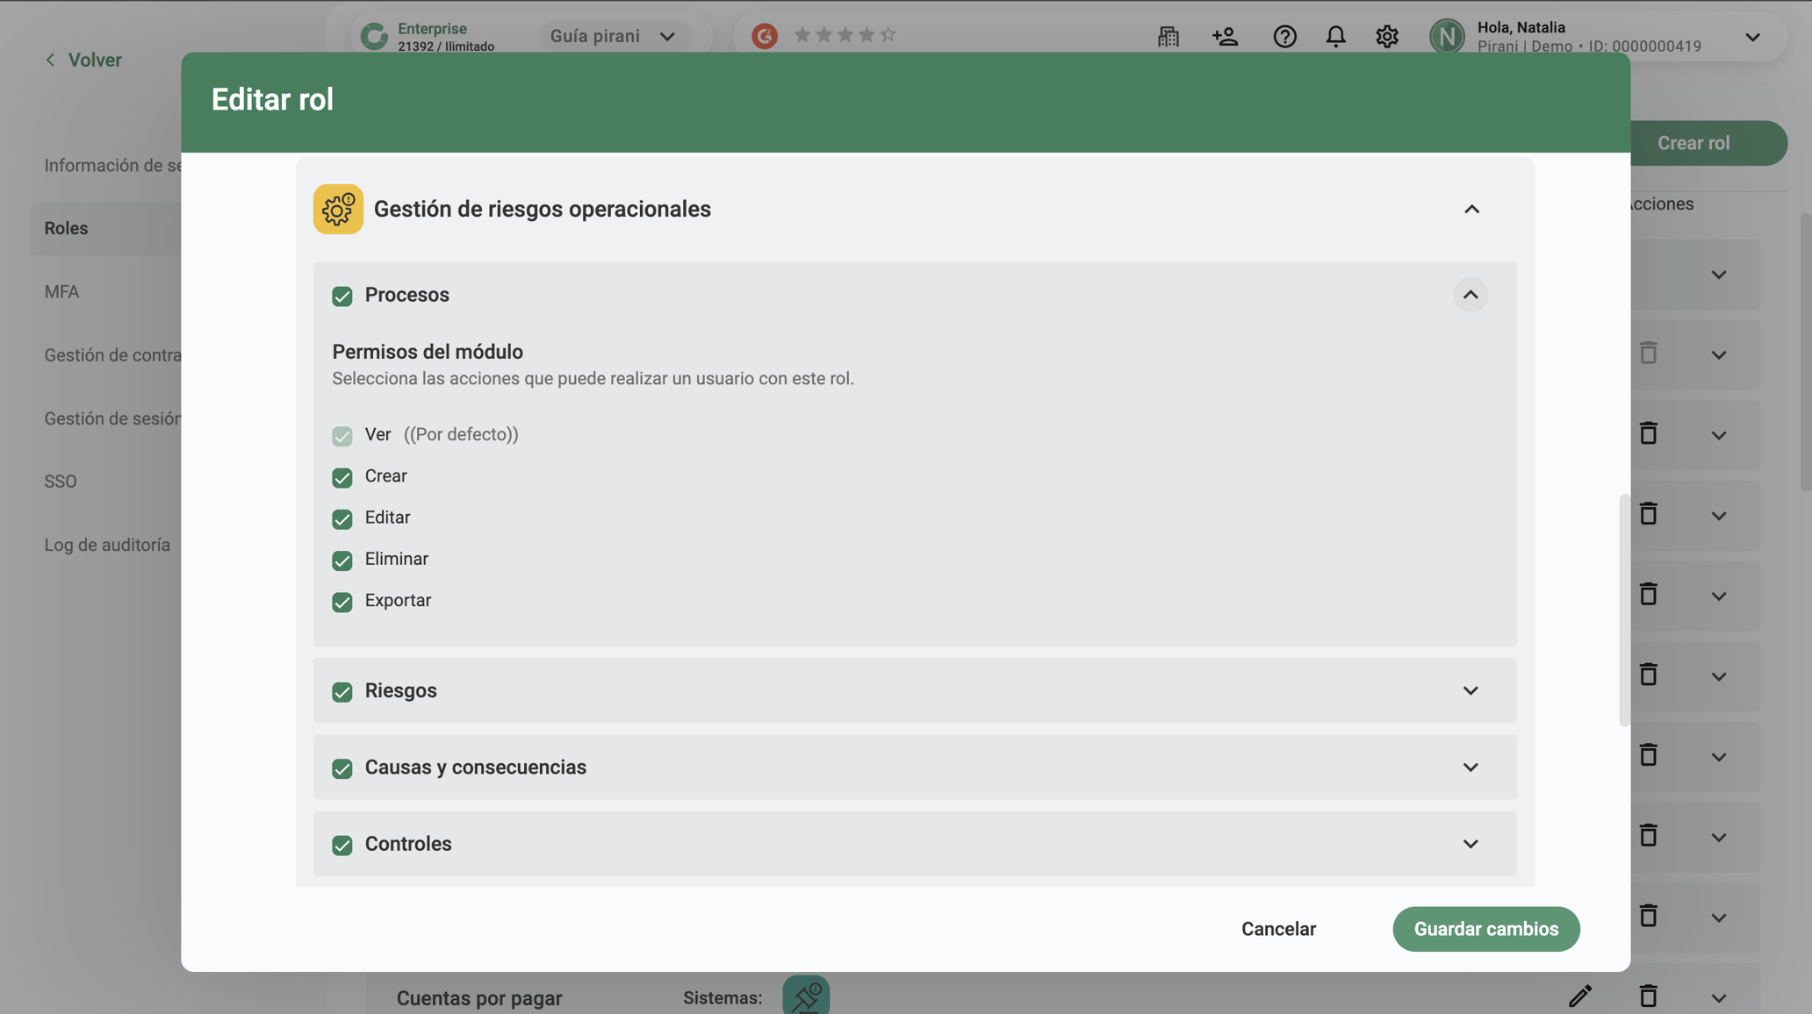This screenshot has width=1812, height=1014.
Task: Click the Volver link
Action: [95, 60]
